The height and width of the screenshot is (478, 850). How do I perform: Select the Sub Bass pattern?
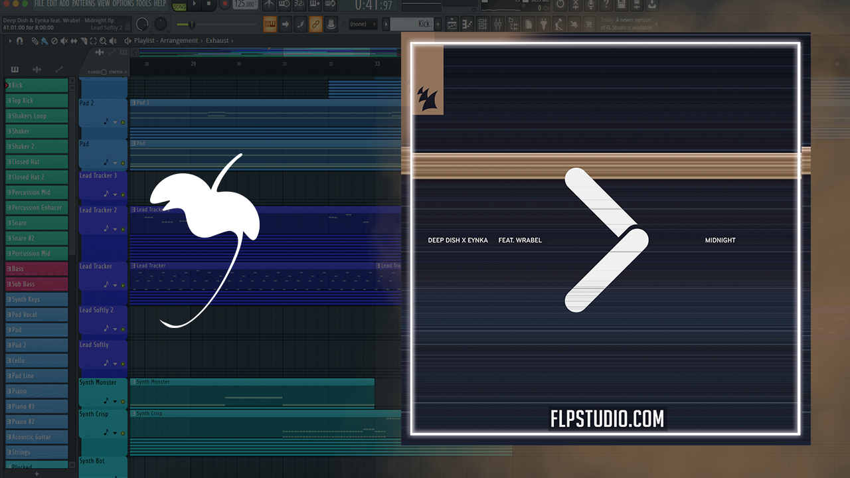click(x=37, y=283)
